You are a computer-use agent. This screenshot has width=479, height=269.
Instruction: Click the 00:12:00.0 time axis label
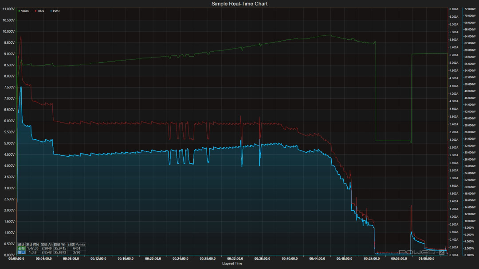[98, 259]
